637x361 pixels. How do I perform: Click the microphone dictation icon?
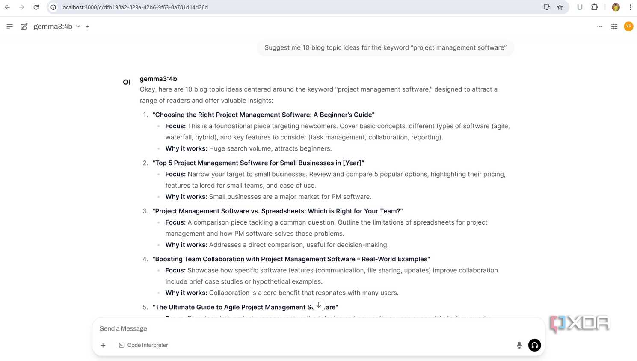pos(519,345)
